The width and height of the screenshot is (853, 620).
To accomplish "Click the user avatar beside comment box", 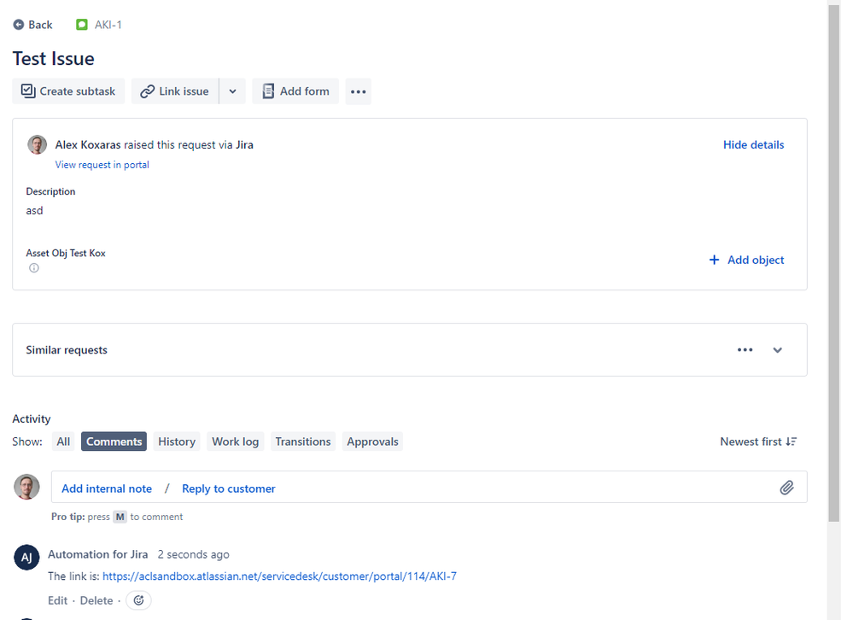I will coord(26,487).
